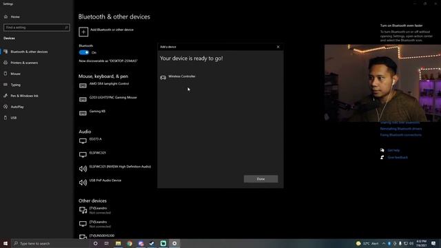This screenshot has width=441, height=248.
Task: Open Steam from the taskbar
Action: tap(152, 243)
